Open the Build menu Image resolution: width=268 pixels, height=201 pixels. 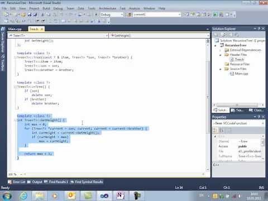click(x=46, y=8)
